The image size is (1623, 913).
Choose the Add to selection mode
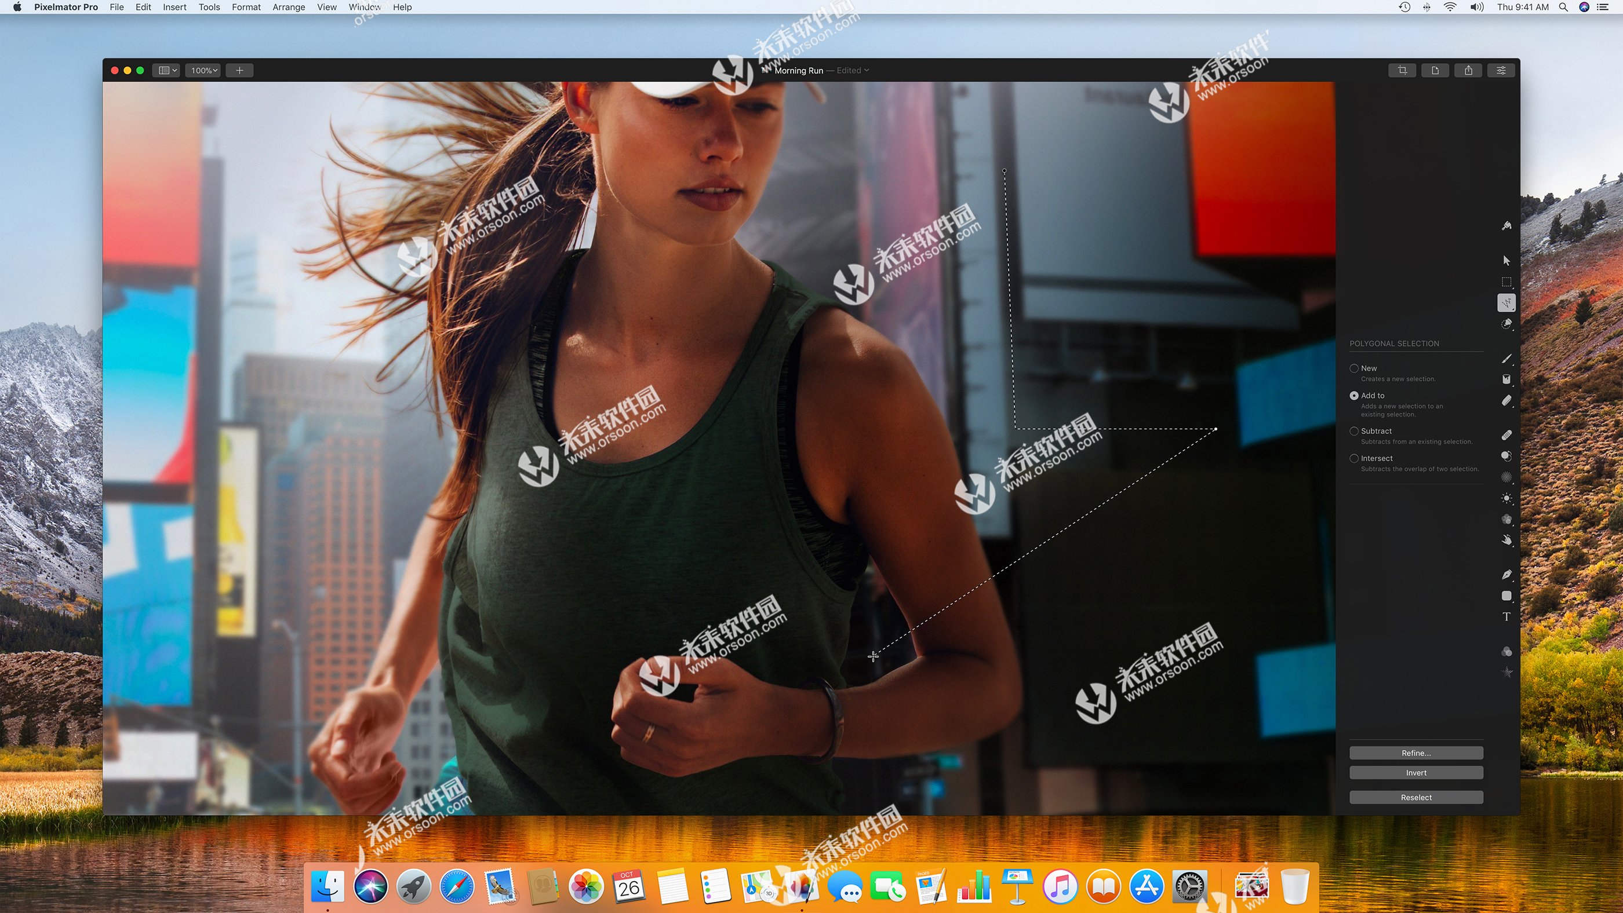1354,396
